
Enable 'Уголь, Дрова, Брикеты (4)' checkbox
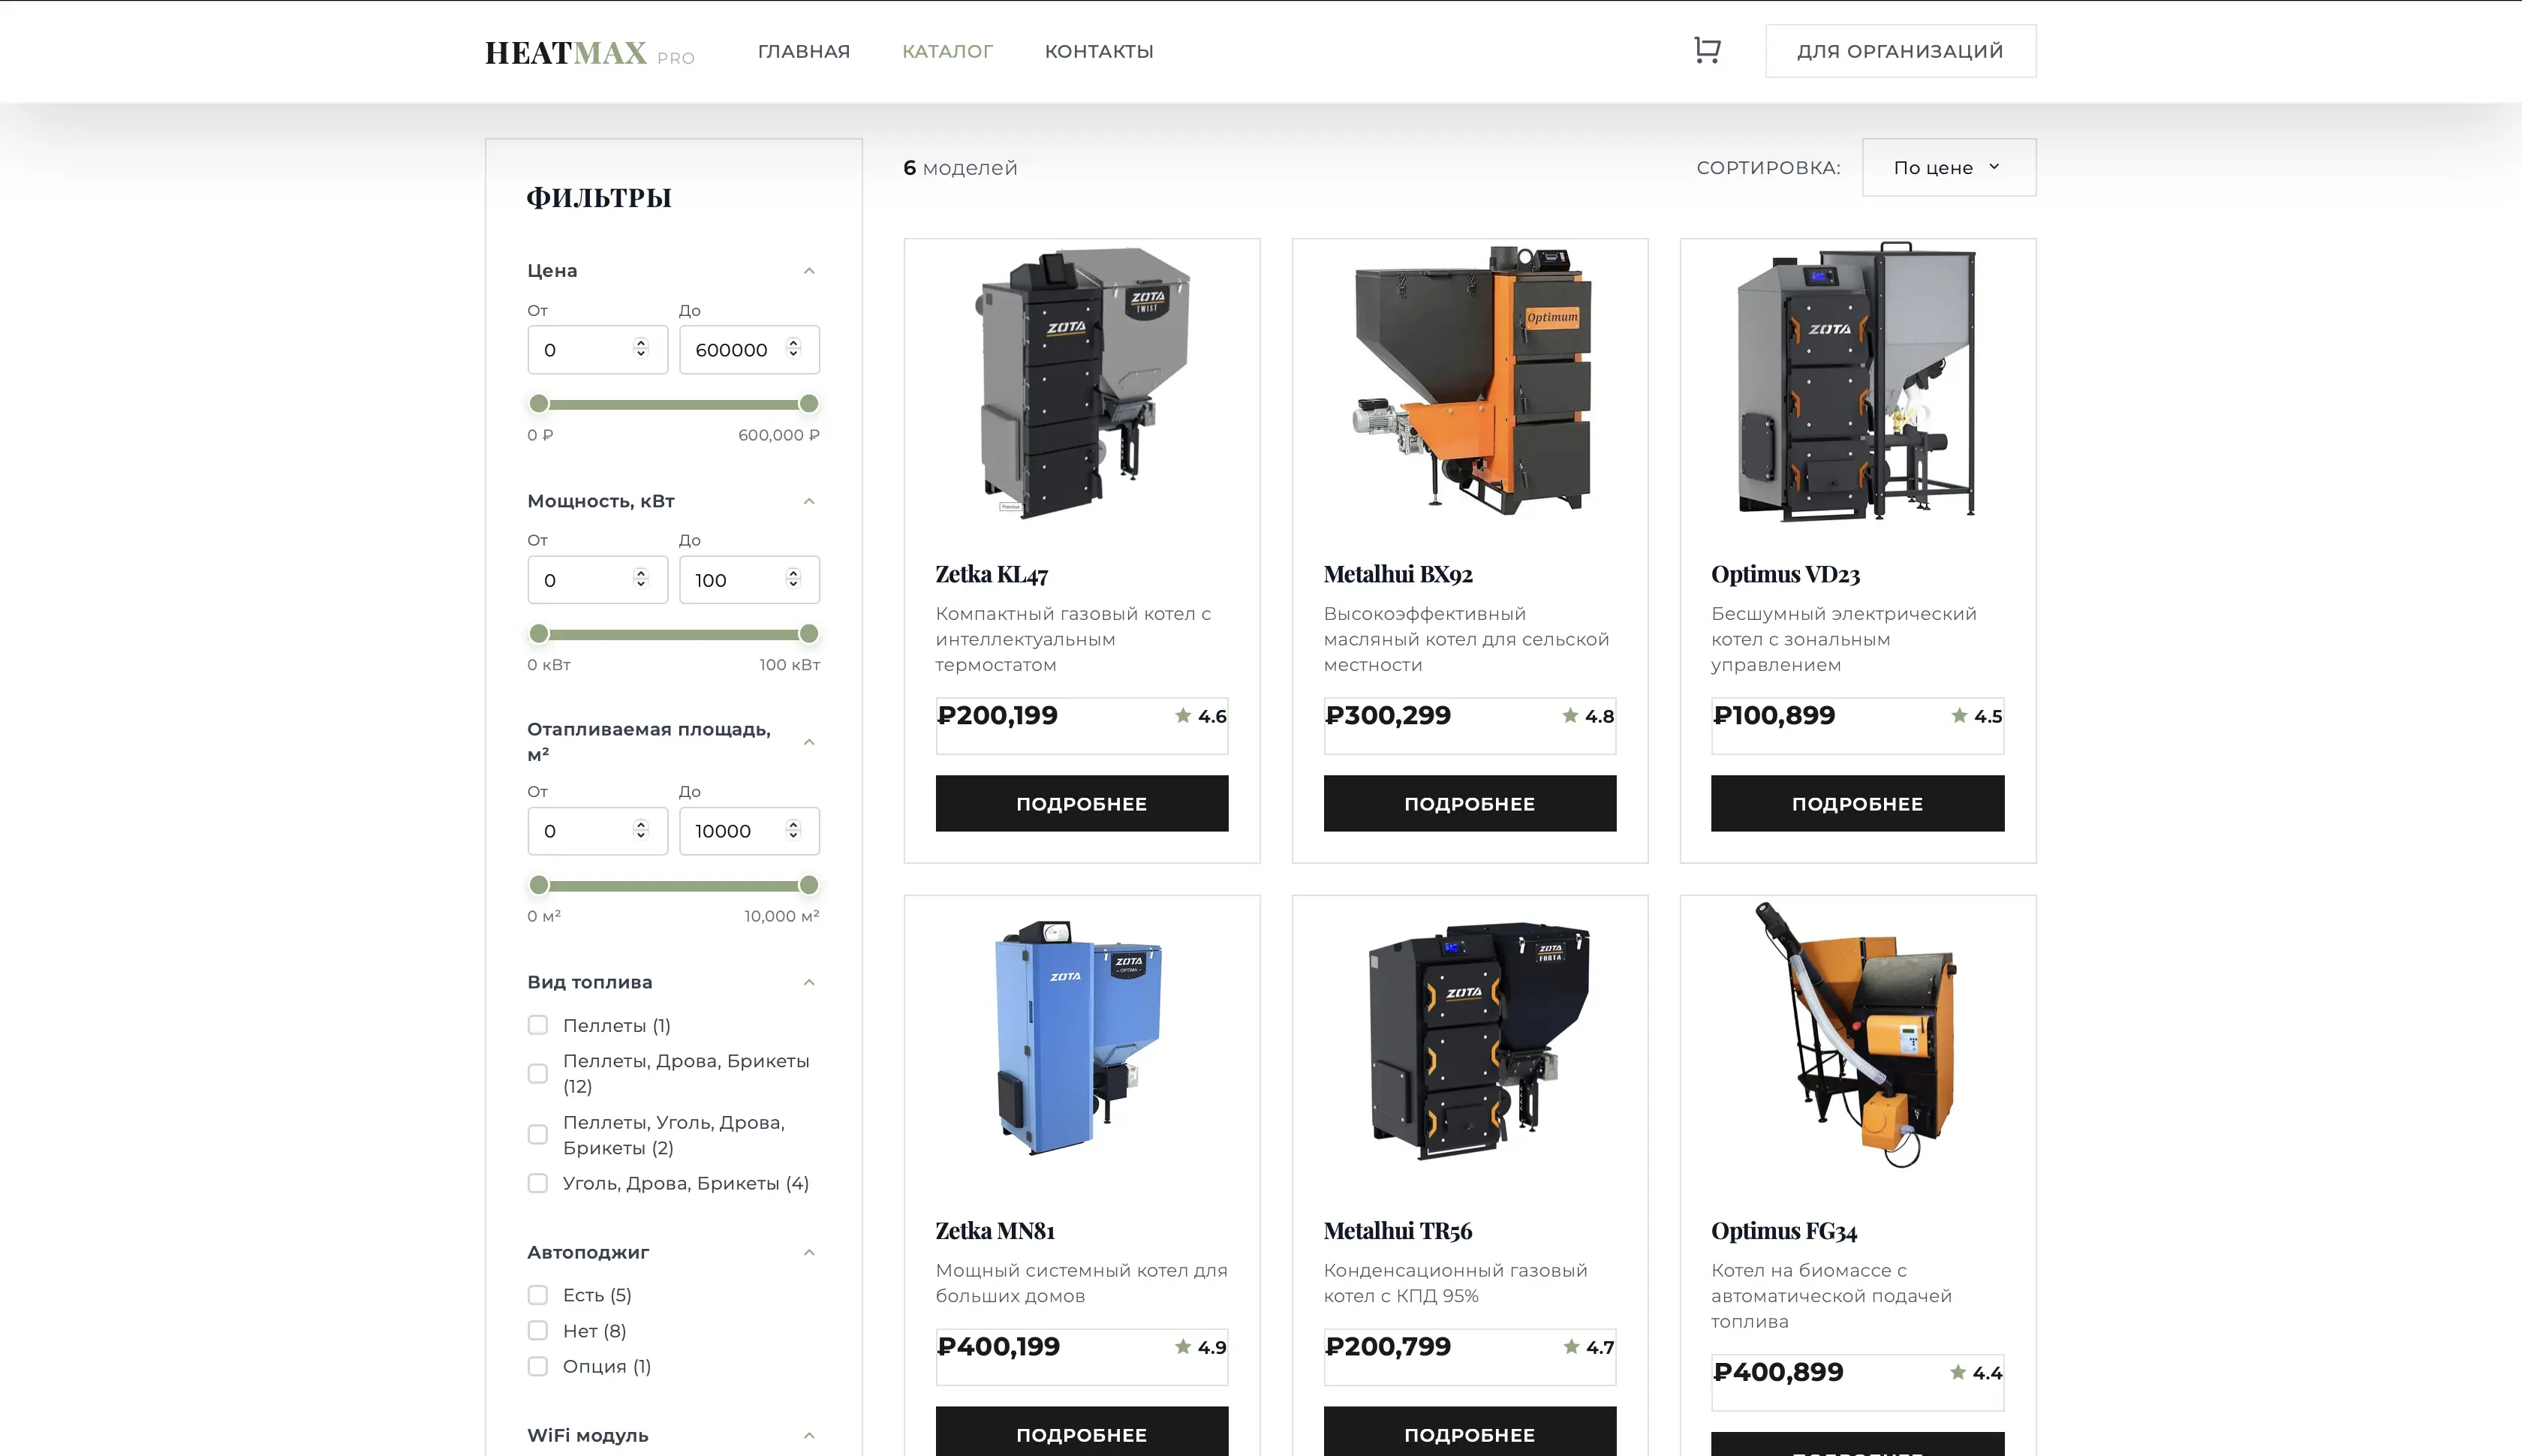538,1183
